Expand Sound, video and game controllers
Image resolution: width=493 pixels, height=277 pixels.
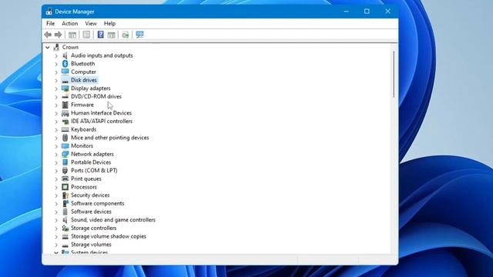click(x=56, y=220)
